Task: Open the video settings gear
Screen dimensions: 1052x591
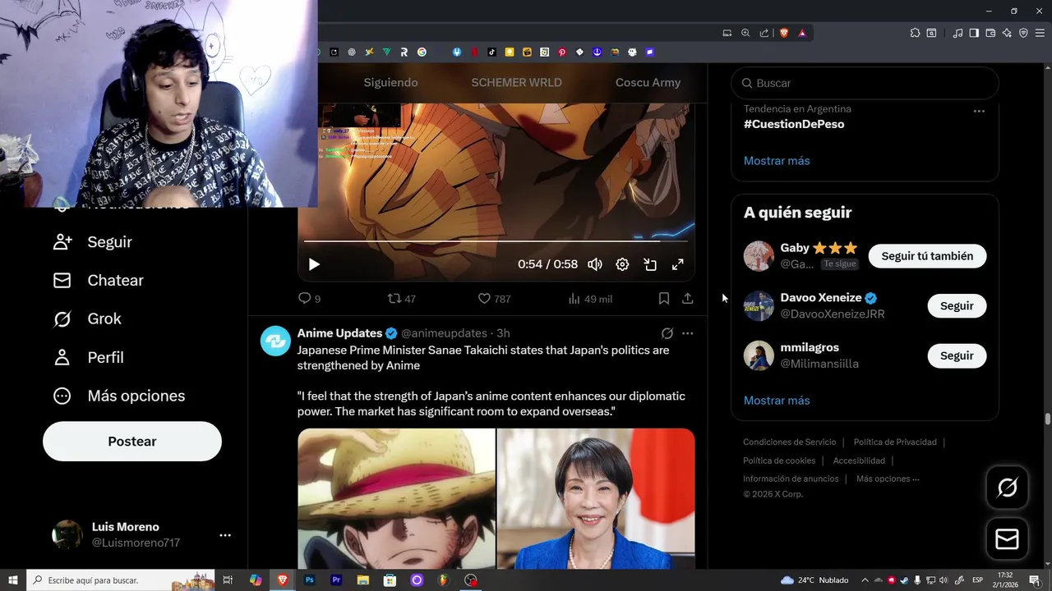Action: click(x=622, y=264)
